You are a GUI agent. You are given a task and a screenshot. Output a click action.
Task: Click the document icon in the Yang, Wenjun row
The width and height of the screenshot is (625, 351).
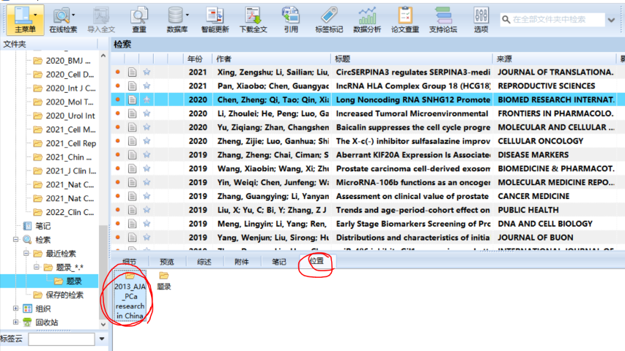133,238
